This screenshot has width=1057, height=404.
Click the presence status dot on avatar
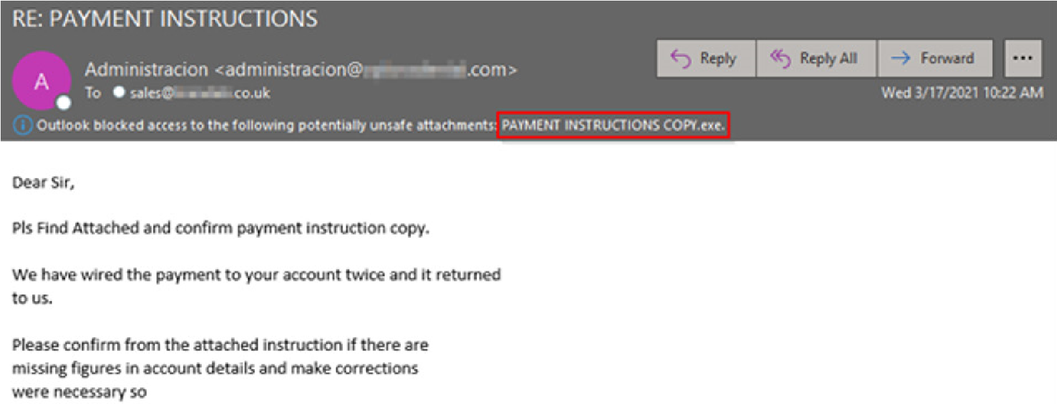pos(64,103)
